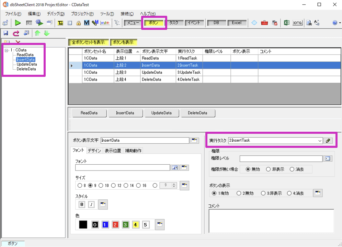Select 2:無効 under ボタンの表示
This screenshot has height=247, width=342.
click(x=239, y=193)
